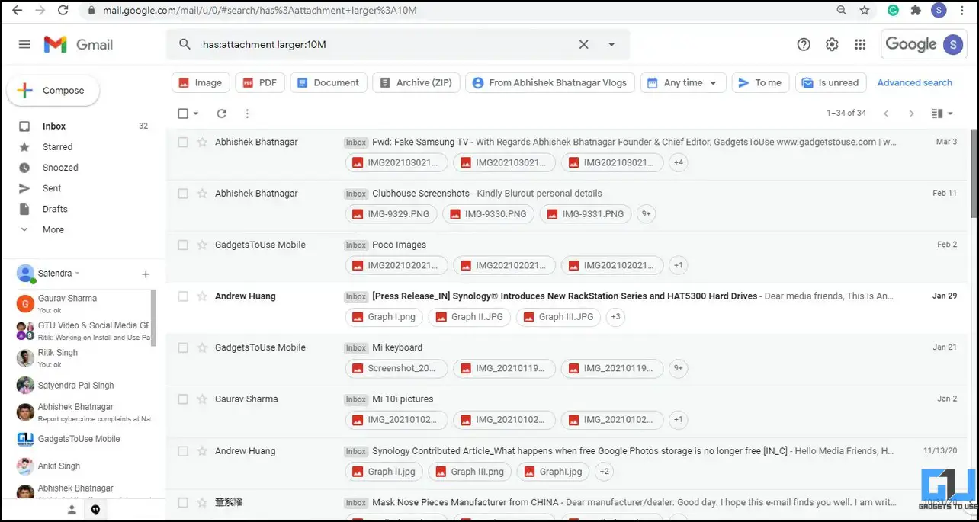
Task: Star the Poco Images email
Action: click(202, 245)
